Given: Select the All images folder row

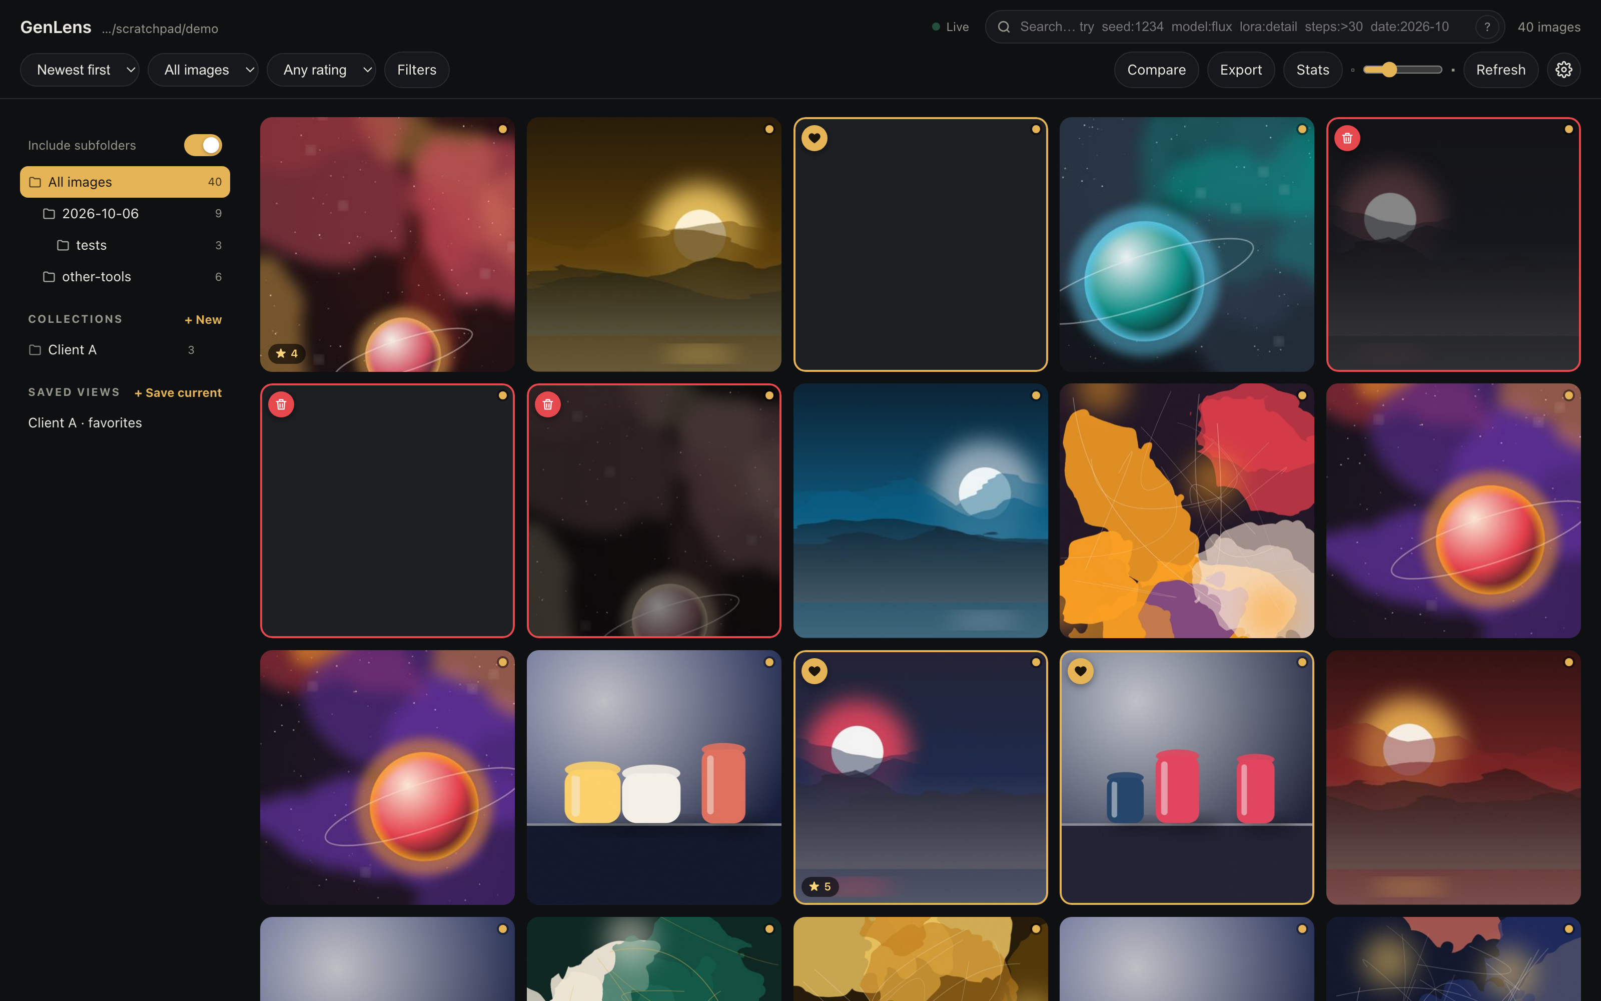Looking at the screenshot, I should [125, 182].
